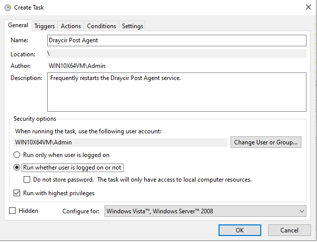Open the Actions tab
Viewport: 317px width, 242px height.
point(71,26)
